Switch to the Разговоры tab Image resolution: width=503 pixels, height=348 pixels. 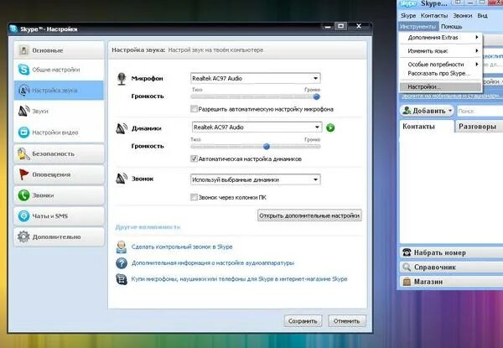(480, 127)
